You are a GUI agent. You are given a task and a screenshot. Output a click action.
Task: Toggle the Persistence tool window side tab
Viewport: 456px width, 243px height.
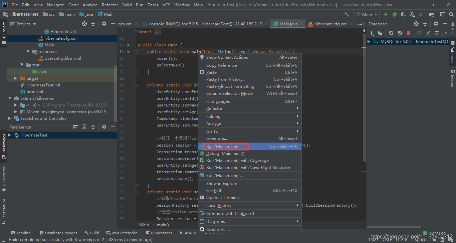(4, 146)
